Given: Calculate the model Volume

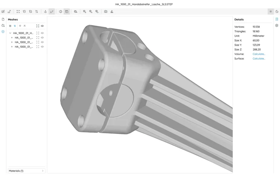Looking at the screenshot, I should [x=259, y=54].
